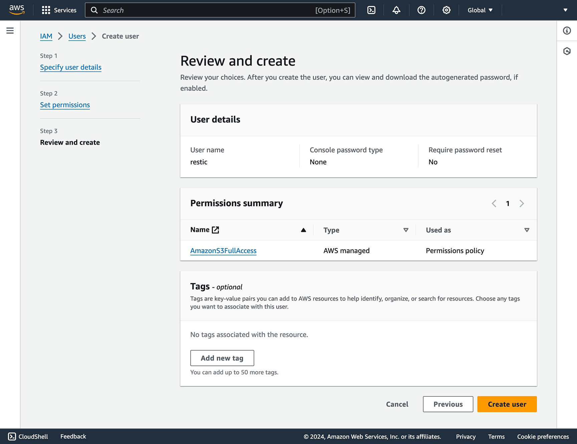Sort permissions by Type column

click(406, 230)
